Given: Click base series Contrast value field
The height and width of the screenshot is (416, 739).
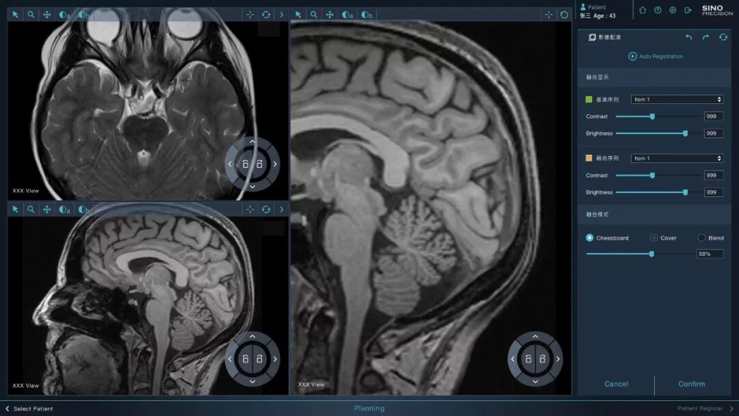Looking at the screenshot, I should click(x=714, y=116).
